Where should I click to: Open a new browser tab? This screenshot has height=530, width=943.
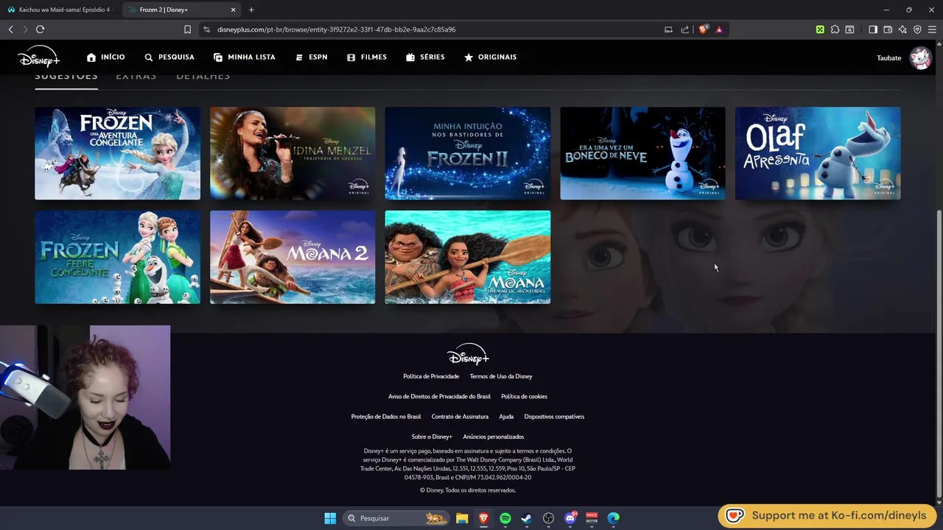pyautogui.click(x=251, y=10)
